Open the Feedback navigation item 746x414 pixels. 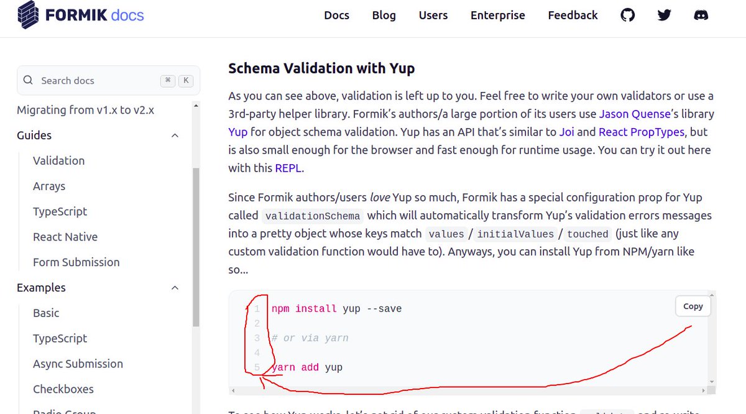(573, 16)
